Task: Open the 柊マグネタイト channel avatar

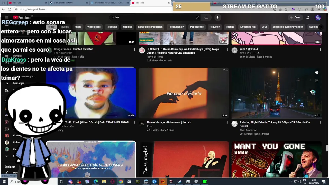Action: 234,50
